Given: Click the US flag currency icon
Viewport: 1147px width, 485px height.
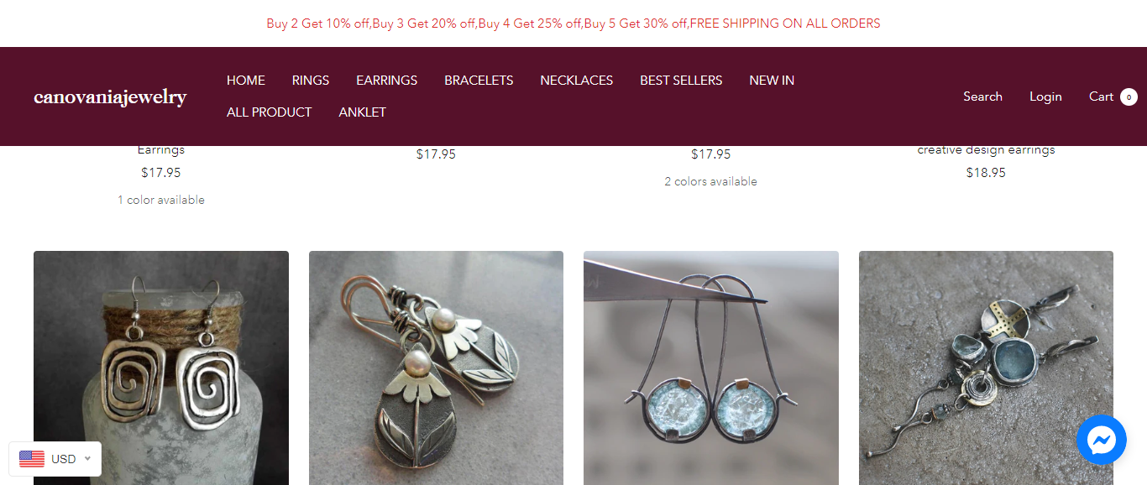Looking at the screenshot, I should [x=32, y=459].
